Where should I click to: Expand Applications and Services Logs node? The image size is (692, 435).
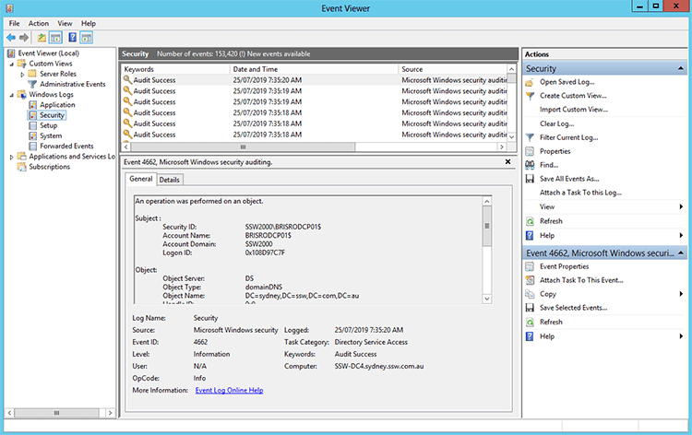point(10,157)
